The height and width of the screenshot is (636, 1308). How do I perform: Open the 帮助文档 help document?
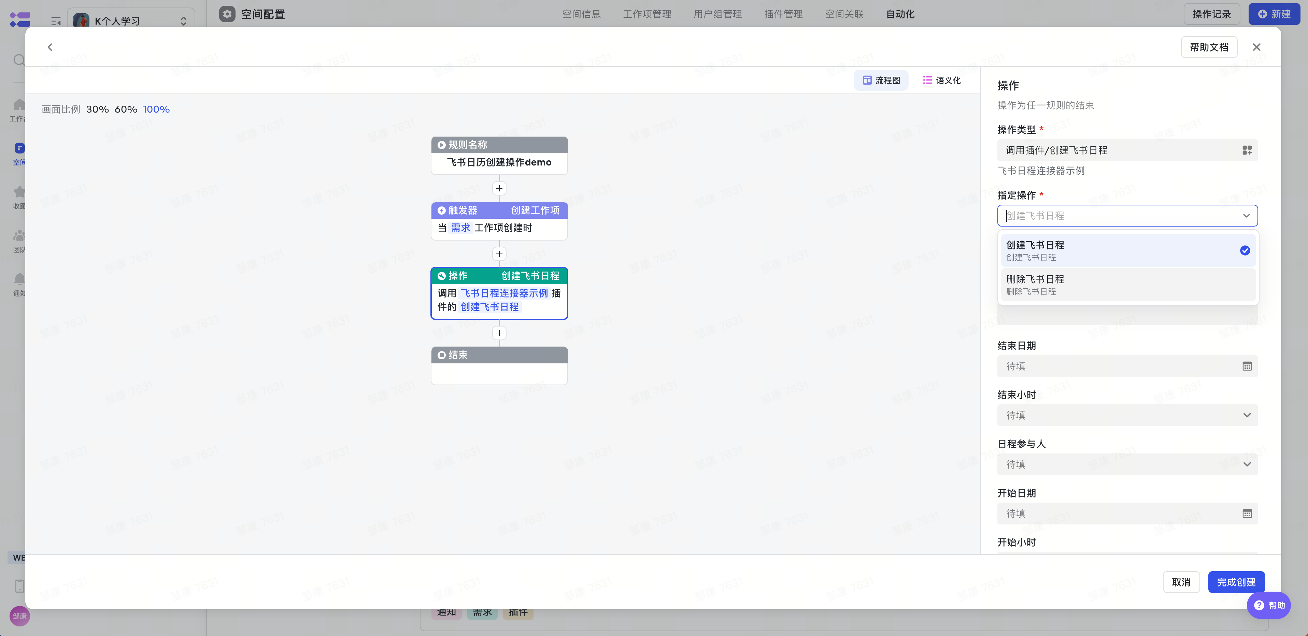(1208, 47)
